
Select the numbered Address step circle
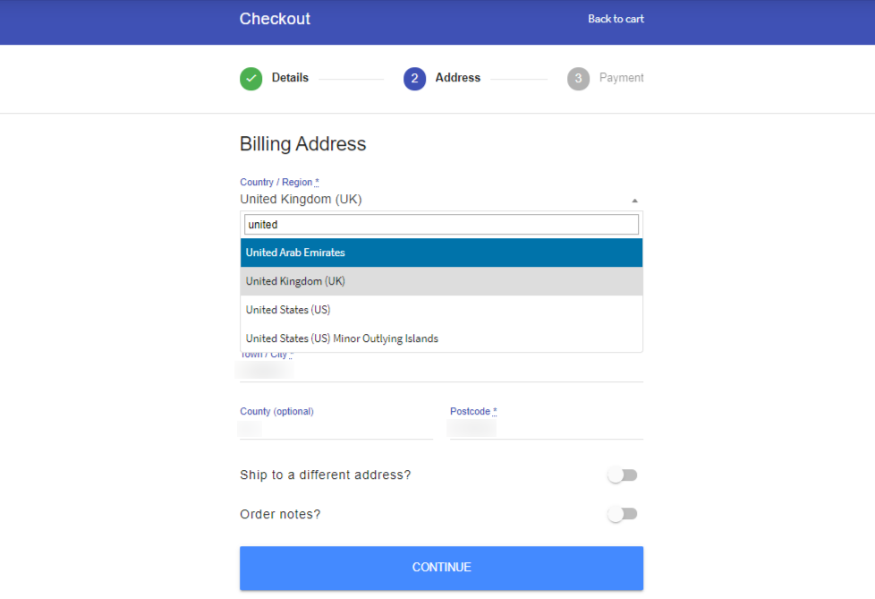[x=414, y=79]
